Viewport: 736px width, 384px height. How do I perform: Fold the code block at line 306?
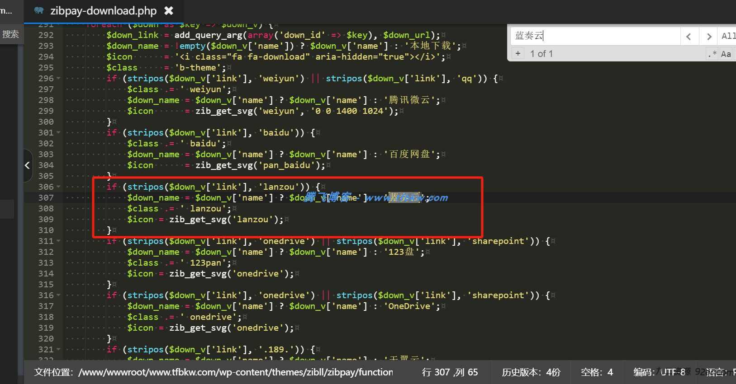pos(58,187)
